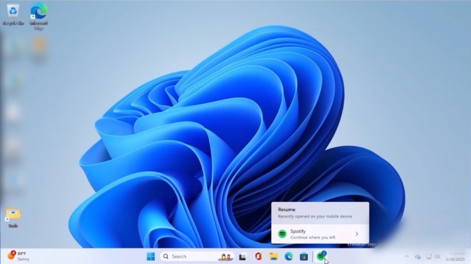Open the Microsoft 365 Office app
Screen dimensions: 471x264
257,256
